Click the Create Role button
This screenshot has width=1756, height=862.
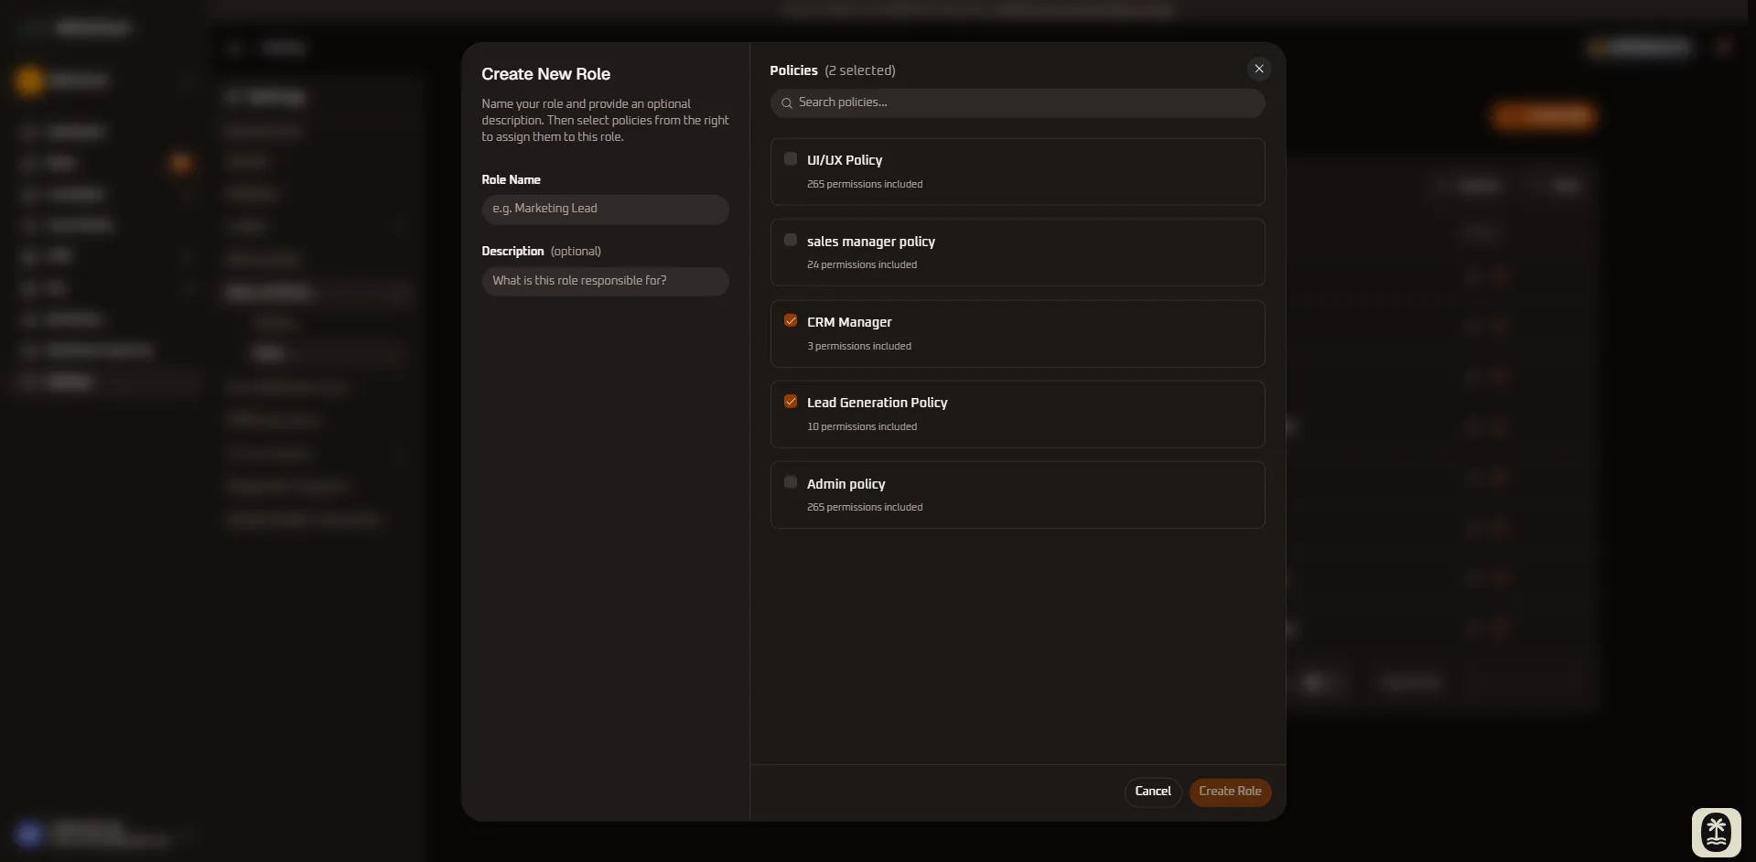[1230, 792]
